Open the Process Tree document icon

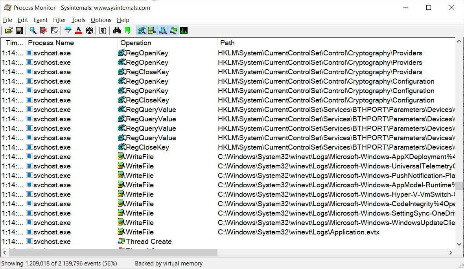103,31
